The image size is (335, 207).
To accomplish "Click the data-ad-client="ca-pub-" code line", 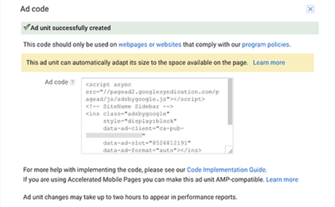I will (x=143, y=128).
